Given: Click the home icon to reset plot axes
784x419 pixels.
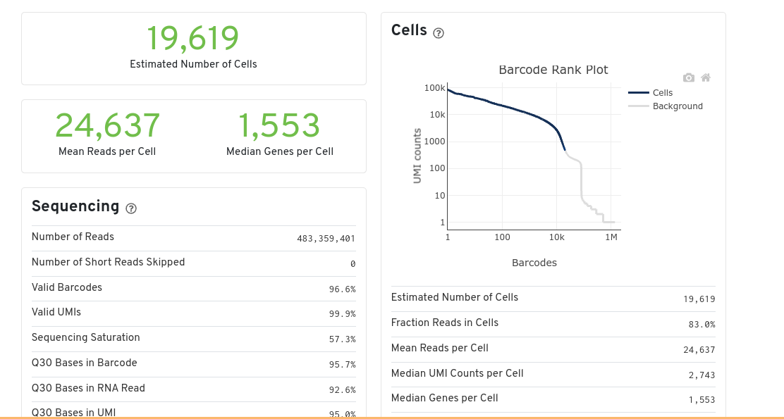Looking at the screenshot, I should point(705,77).
